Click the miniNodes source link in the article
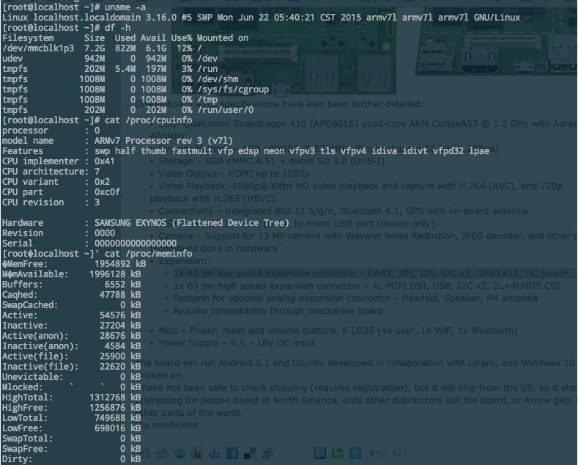The image size is (578, 465). point(175,425)
